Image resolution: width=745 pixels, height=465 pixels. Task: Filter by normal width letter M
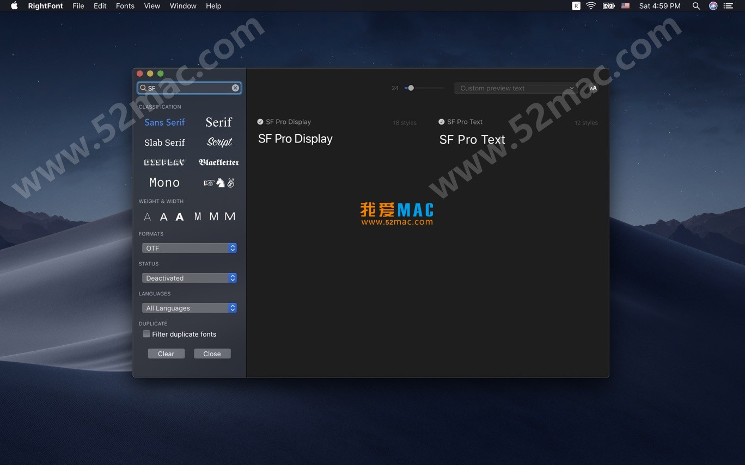[213, 217]
